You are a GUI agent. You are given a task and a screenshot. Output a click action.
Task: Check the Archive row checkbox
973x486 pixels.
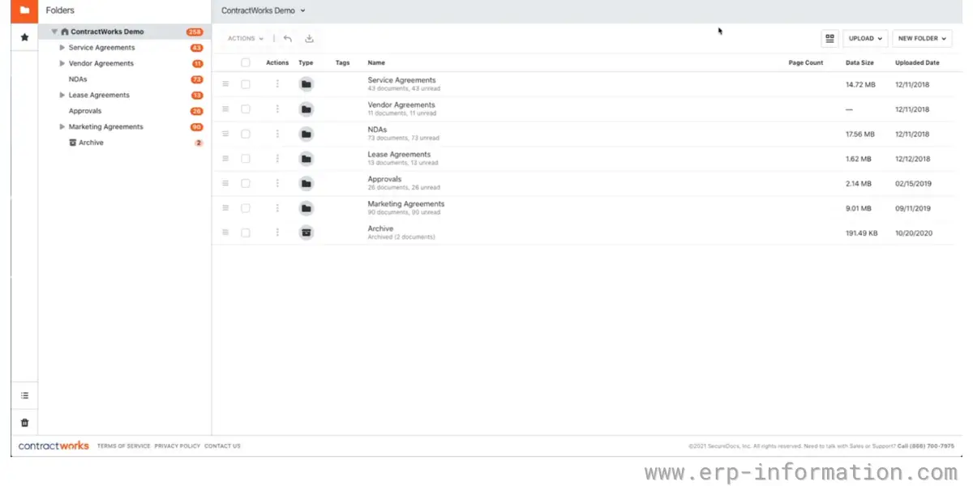246,232
